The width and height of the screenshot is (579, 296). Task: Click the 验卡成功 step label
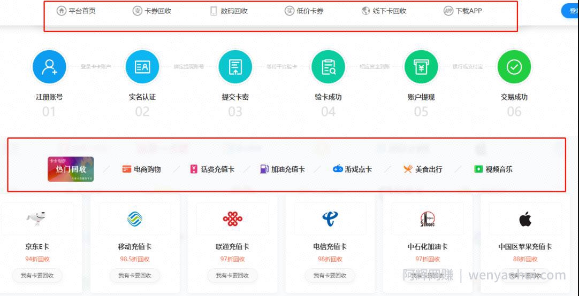coord(328,97)
